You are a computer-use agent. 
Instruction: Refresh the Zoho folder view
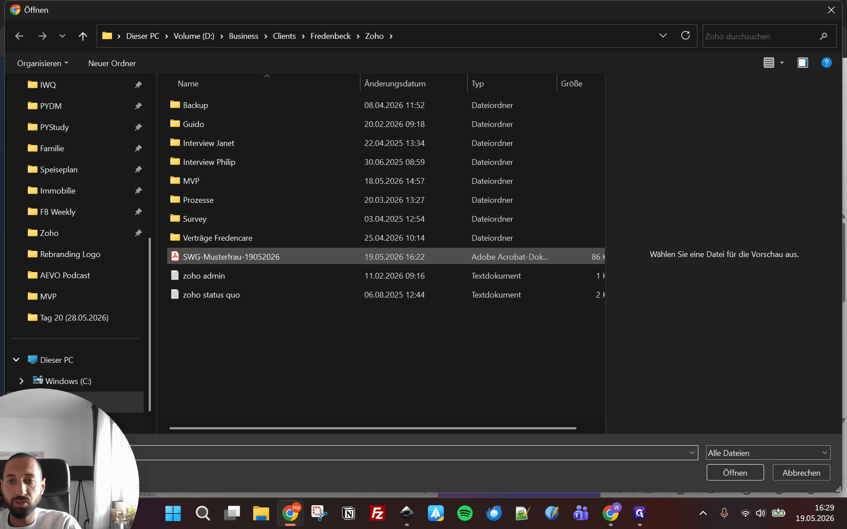(685, 36)
